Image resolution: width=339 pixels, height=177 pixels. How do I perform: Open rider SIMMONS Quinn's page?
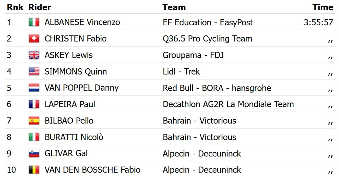[x=76, y=71]
